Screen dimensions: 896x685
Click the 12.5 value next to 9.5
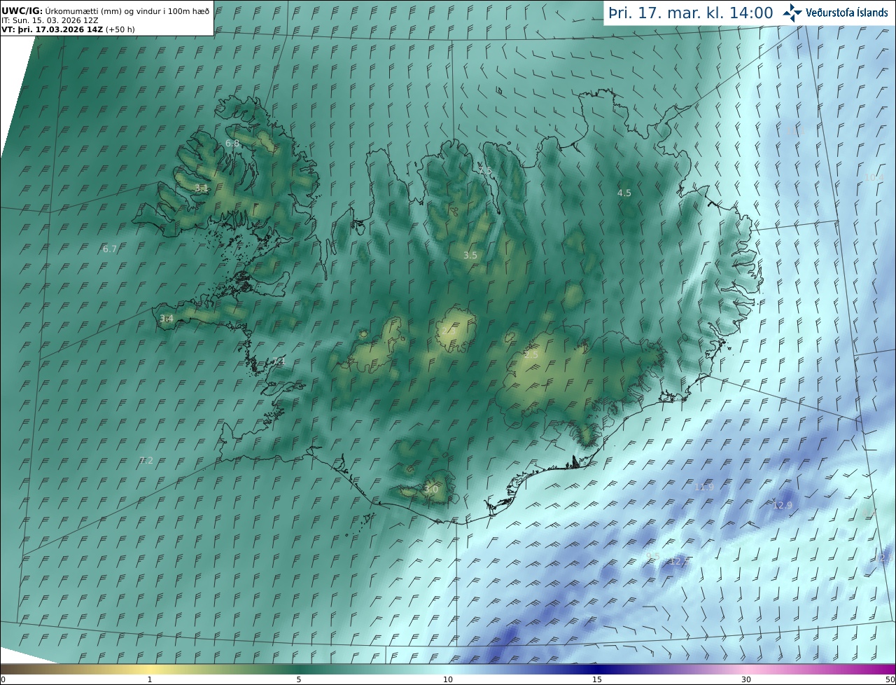679,561
